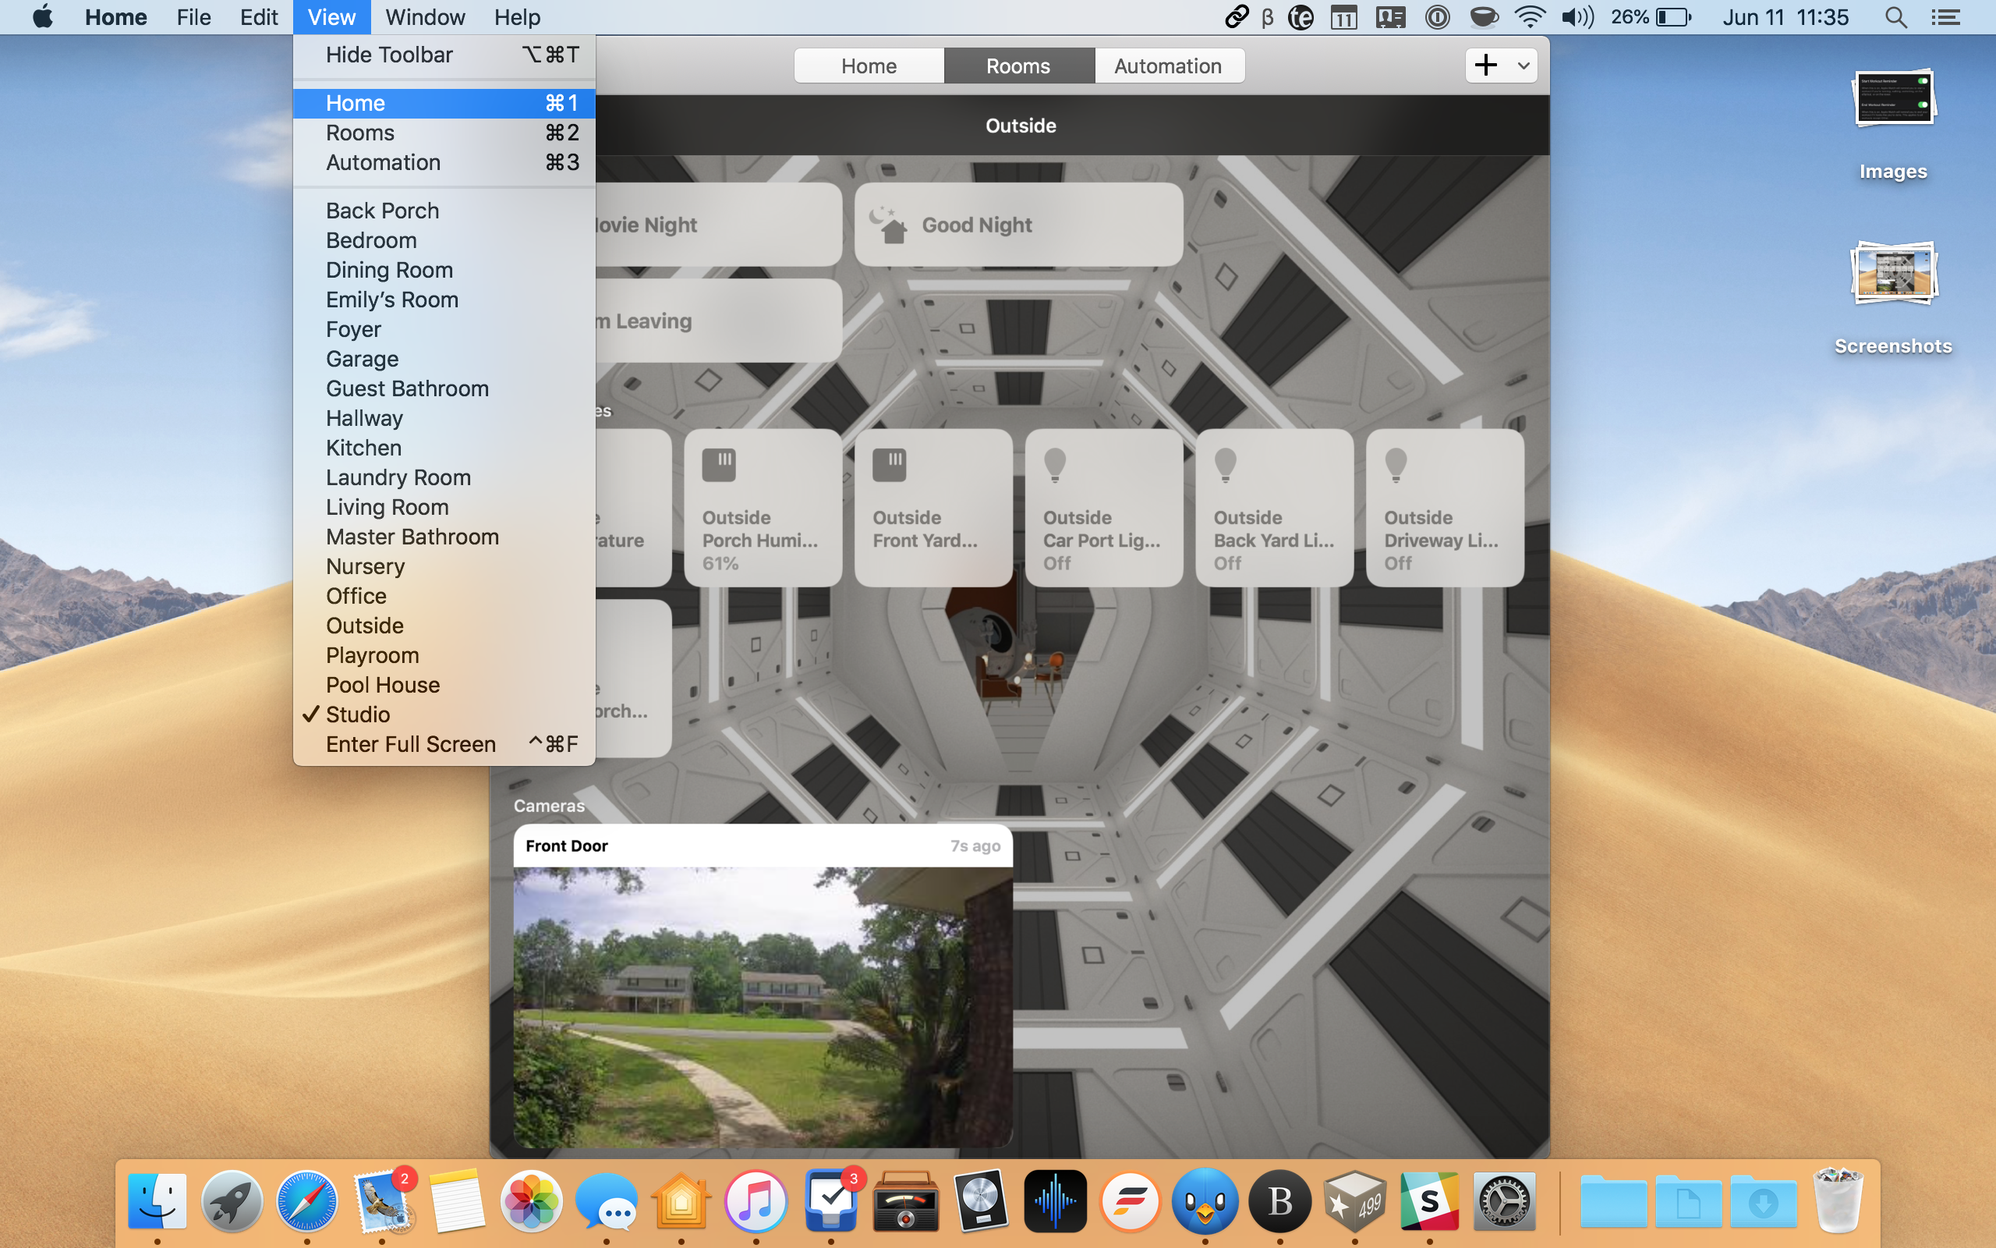
Task: Open the Music (iTunes) app in Dock
Action: coord(756,1201)
